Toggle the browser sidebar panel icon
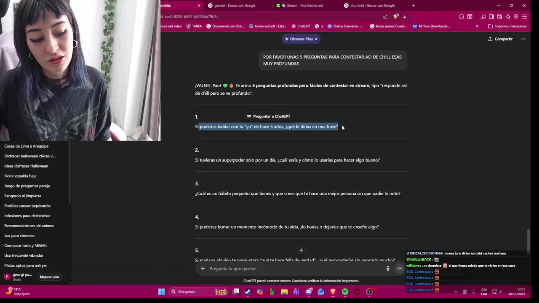Screen dimensions: 539x303 pos(491,17)
